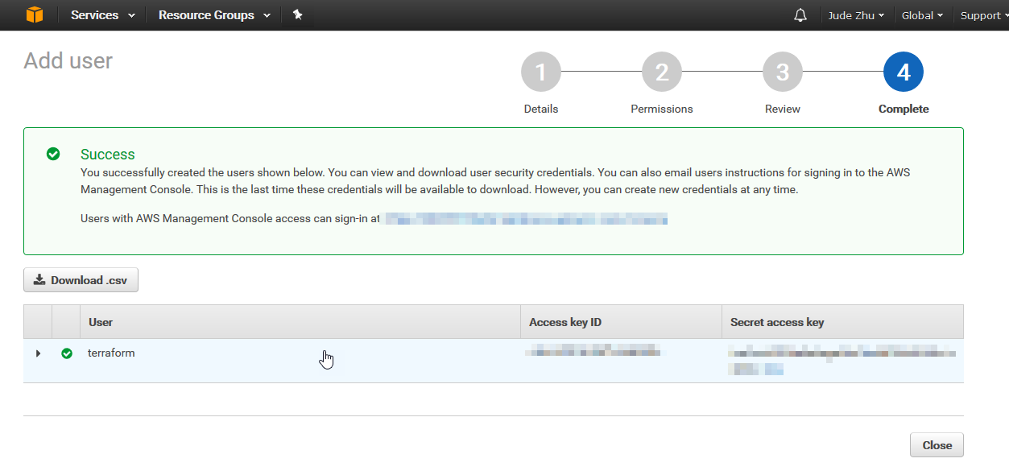The image size is (1009, 475).
Task: Open the Jude Zhu account menu
Action: tap(856, 15)
